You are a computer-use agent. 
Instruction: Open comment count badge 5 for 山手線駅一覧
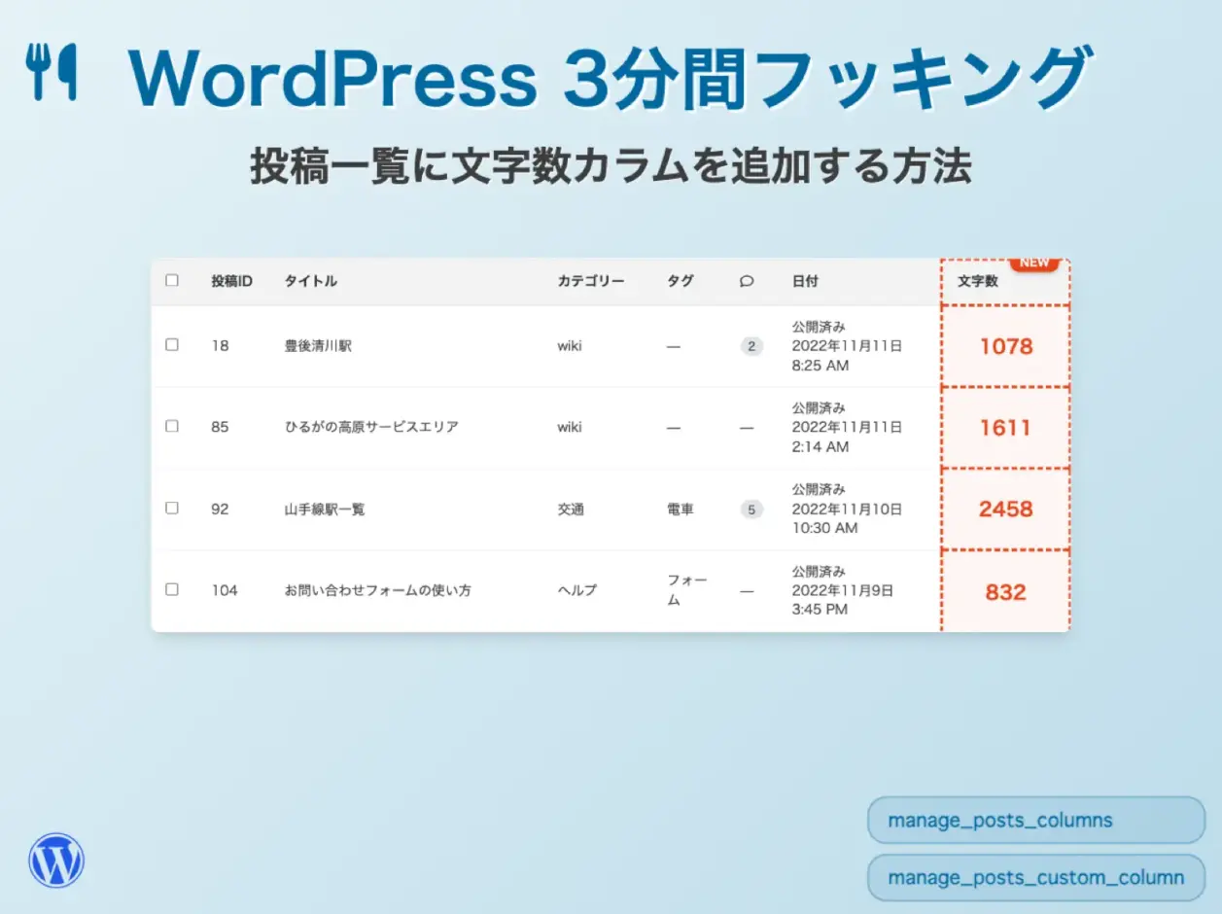(751, 509)
